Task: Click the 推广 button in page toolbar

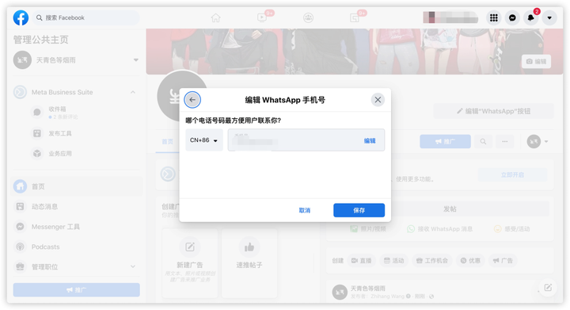Action: [x=445, y=141]
